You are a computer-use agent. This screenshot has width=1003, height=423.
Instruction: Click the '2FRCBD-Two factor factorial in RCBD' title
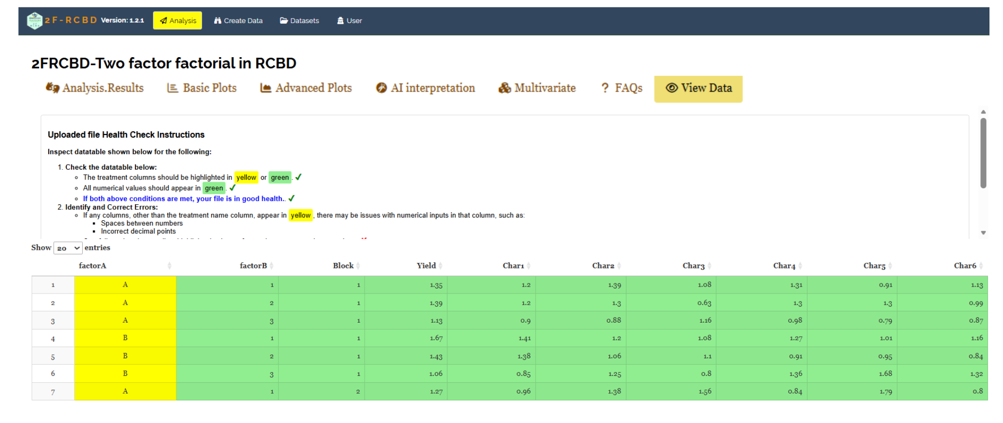point(163,63)
